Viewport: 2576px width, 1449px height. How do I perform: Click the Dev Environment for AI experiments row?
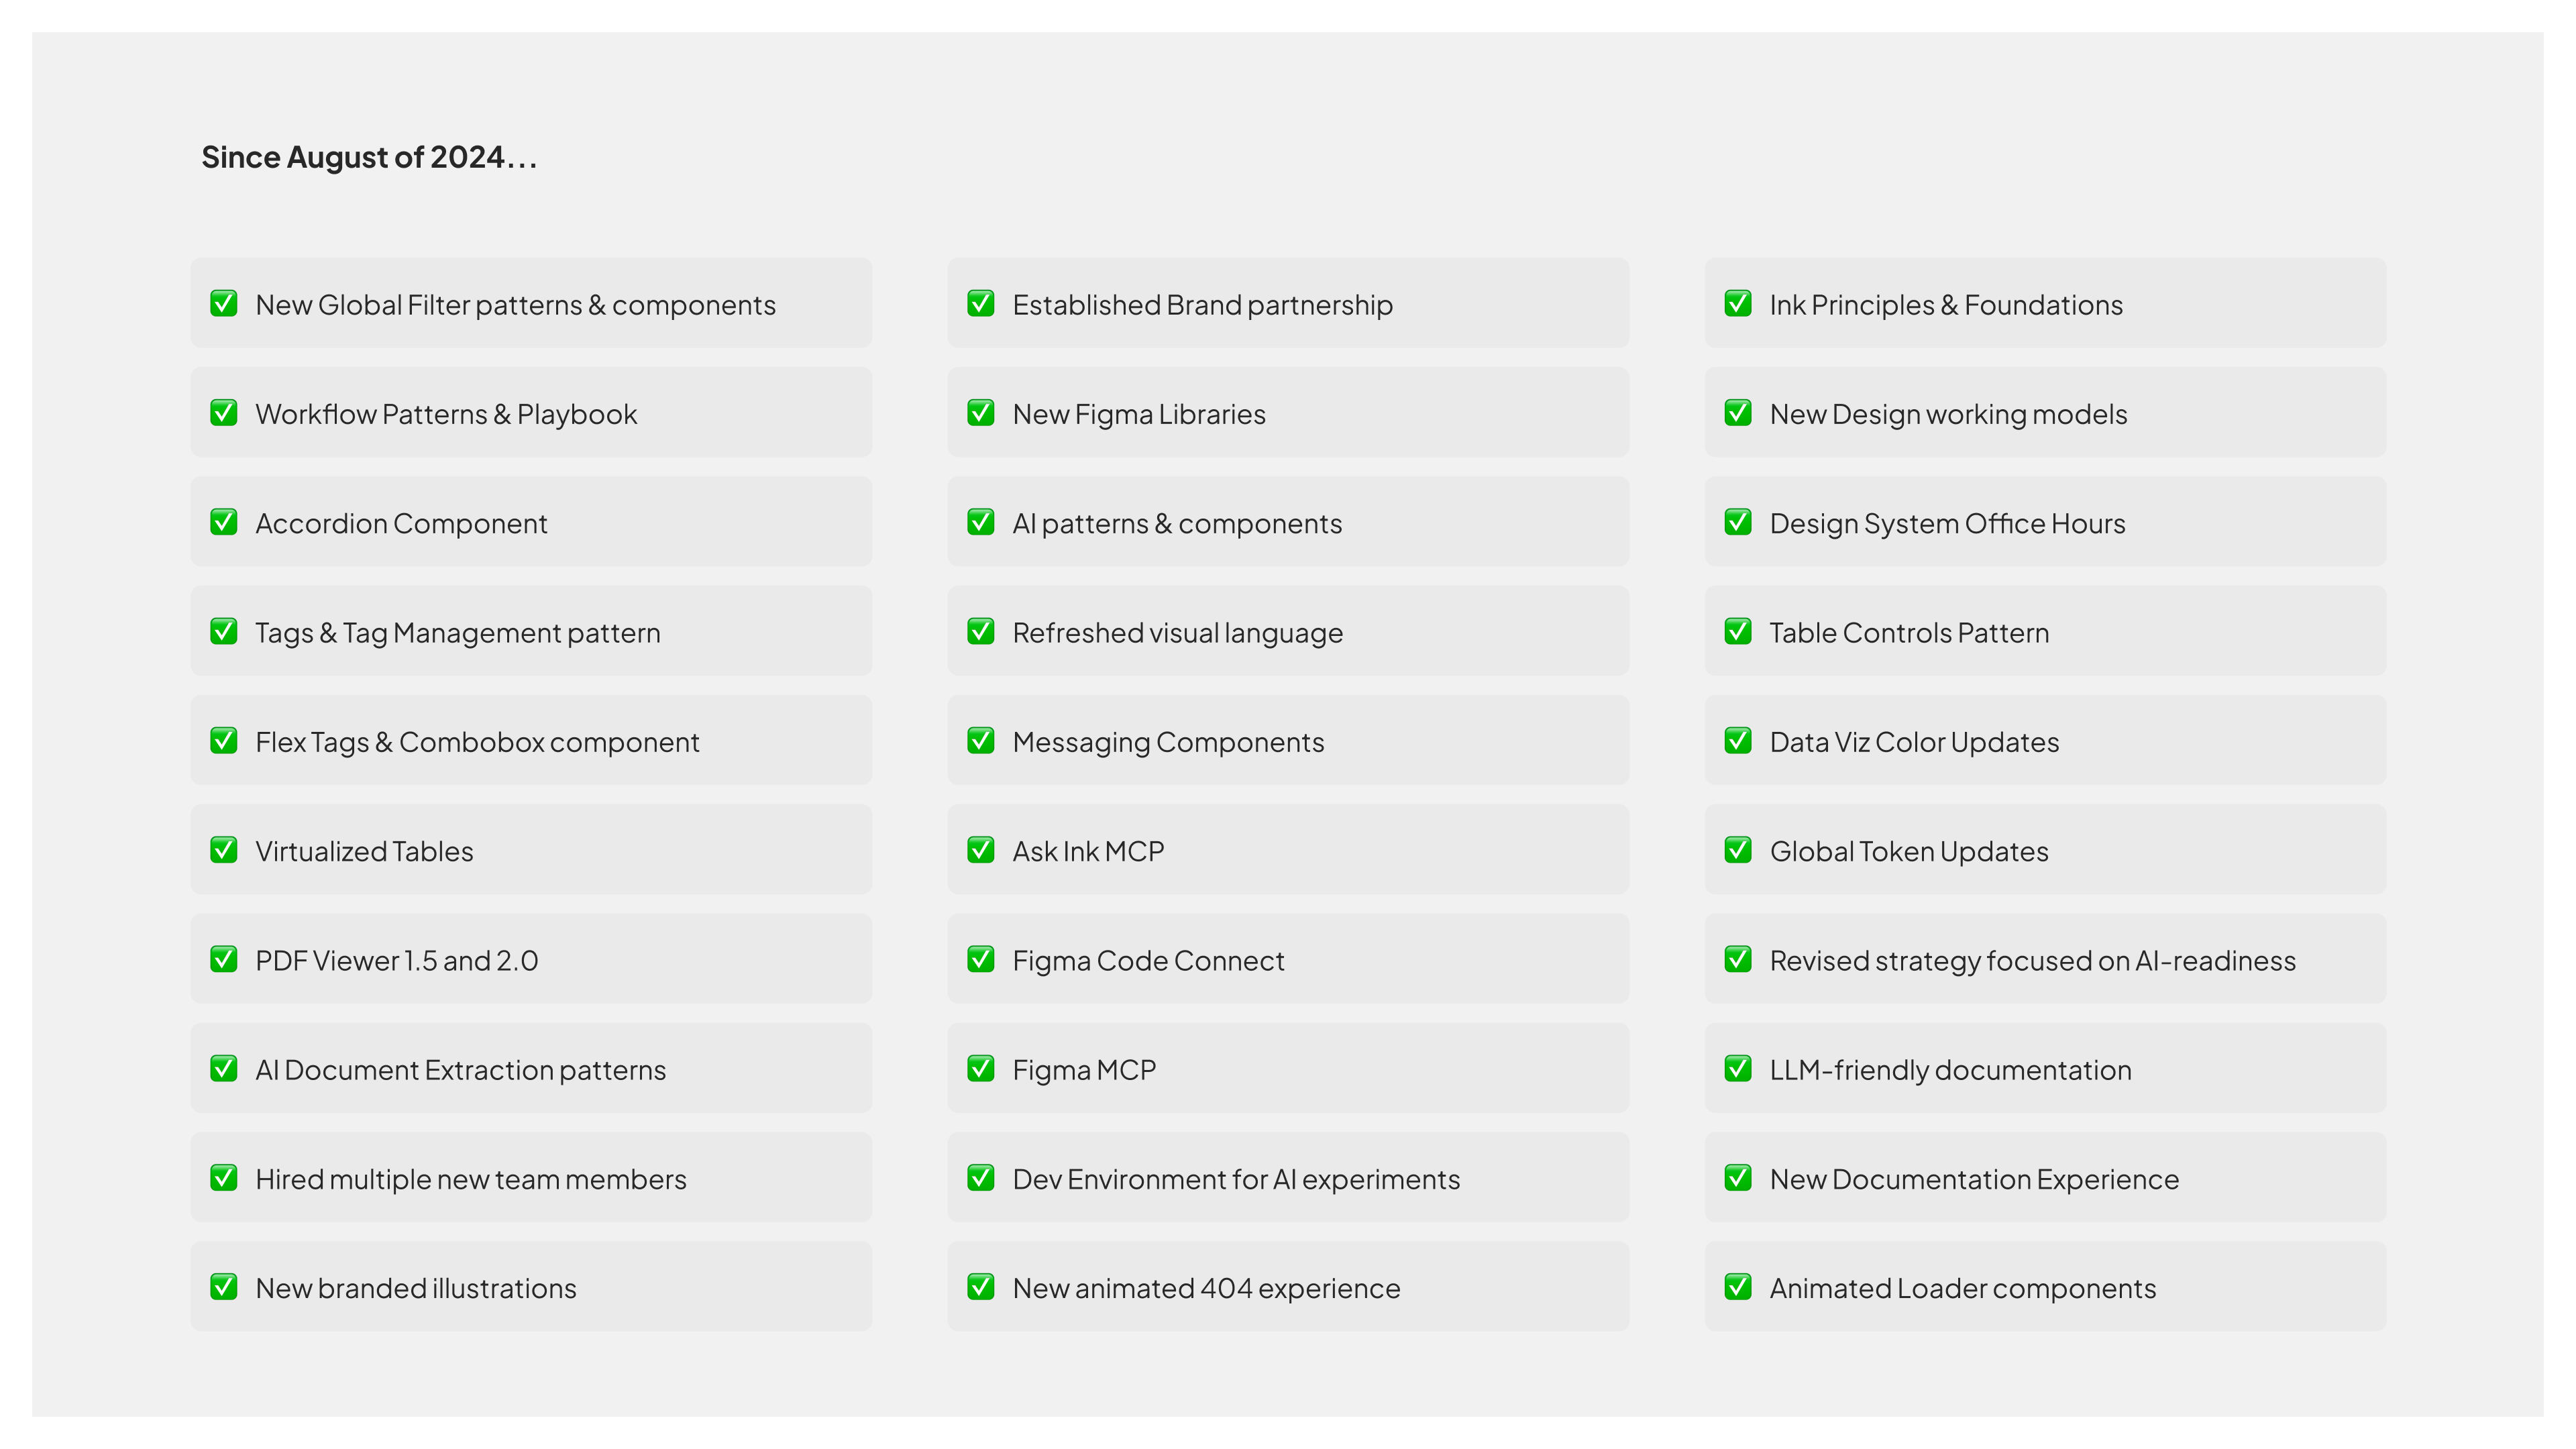(1288, 1177)
